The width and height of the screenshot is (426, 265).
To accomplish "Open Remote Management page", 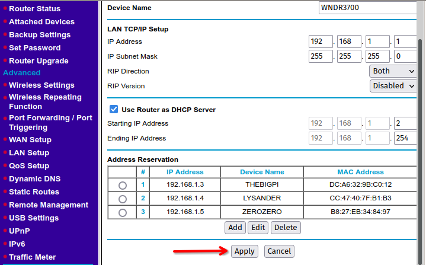I will click(x=49, y=205).
